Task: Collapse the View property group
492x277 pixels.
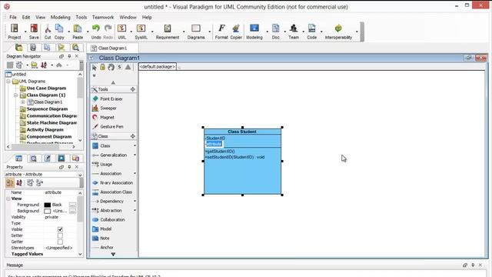Action: (x=8, y=199)
